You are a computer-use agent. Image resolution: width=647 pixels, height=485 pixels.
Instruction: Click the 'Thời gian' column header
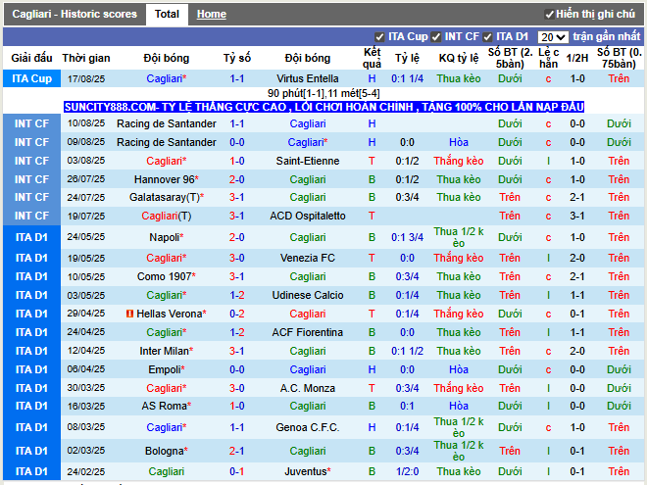[x=86, y=58]
